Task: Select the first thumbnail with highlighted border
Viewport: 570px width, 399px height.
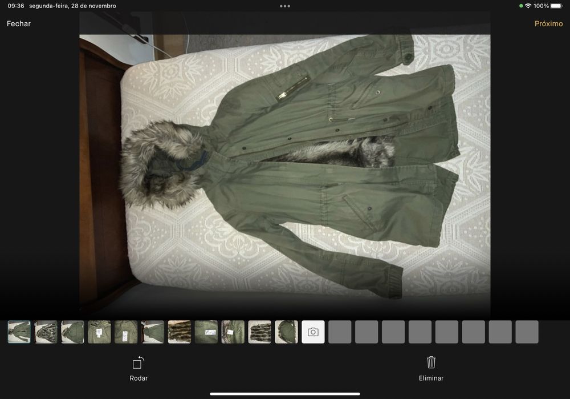Action: 19,332
